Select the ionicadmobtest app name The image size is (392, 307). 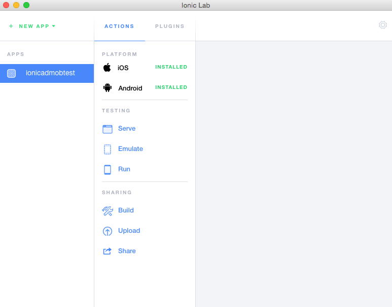tap(50, 73)
